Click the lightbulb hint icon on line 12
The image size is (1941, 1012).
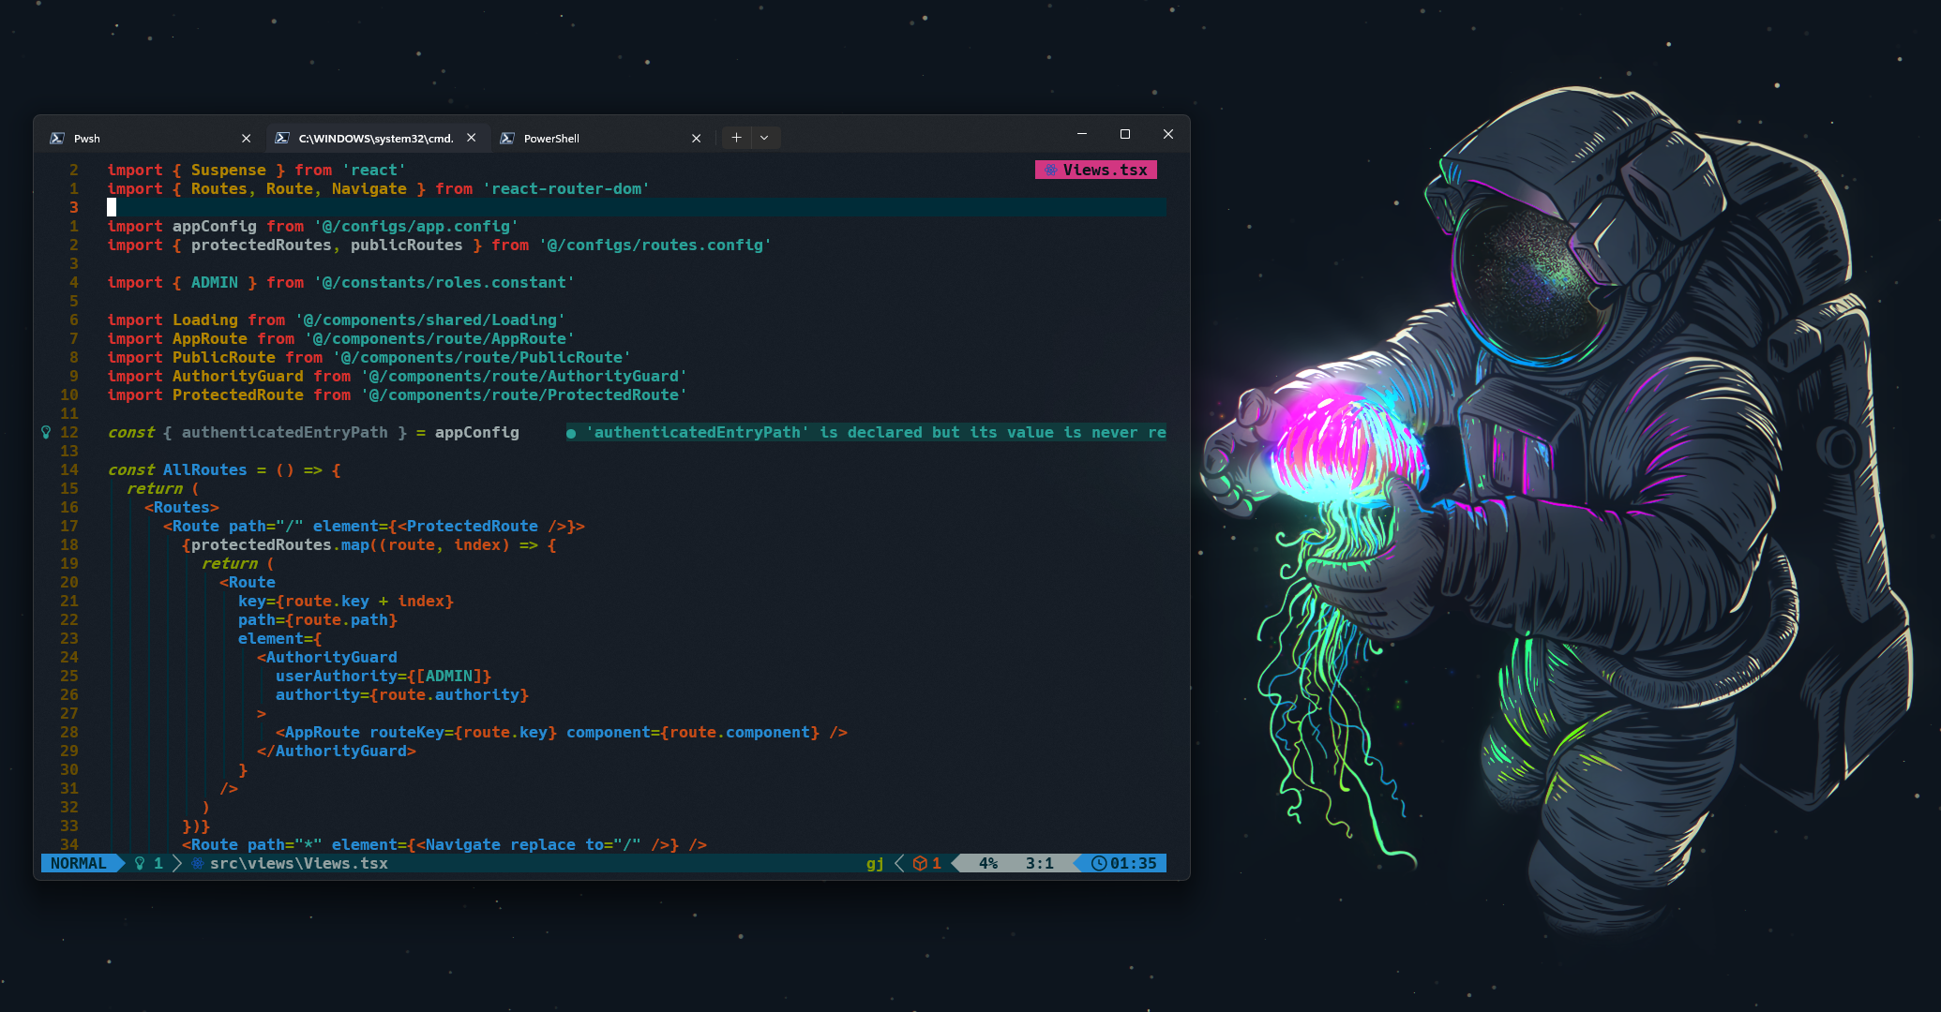(46, 432)
